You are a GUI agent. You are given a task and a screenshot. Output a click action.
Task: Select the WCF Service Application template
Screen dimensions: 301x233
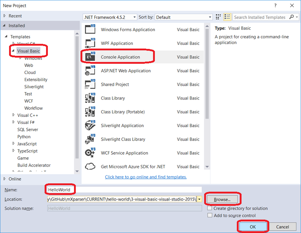pyautogui.click(x=124, y=153)
